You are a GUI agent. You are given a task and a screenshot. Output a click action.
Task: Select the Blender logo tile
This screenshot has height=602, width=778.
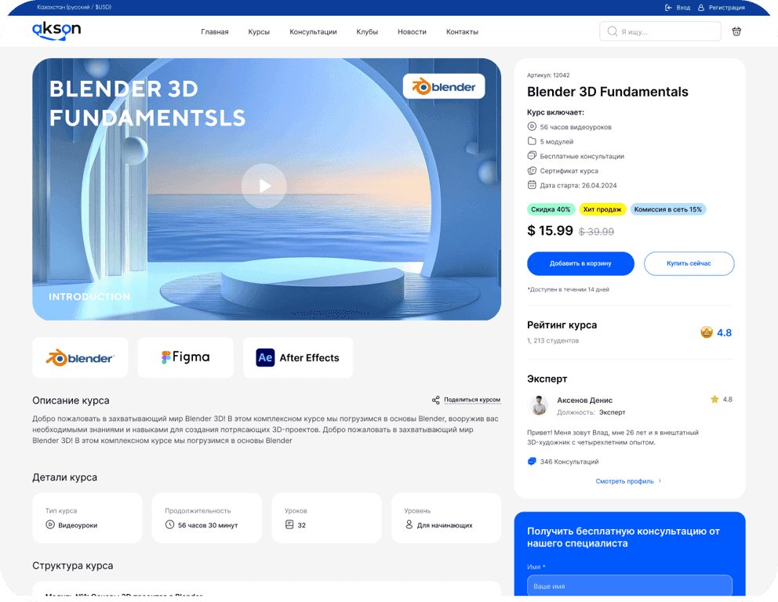80,357
